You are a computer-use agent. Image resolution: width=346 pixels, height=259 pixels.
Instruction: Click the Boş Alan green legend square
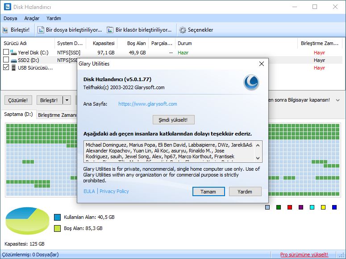(x=58, y=228)
